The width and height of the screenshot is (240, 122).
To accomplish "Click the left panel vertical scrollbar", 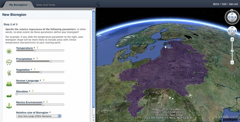I will point(94,59).
